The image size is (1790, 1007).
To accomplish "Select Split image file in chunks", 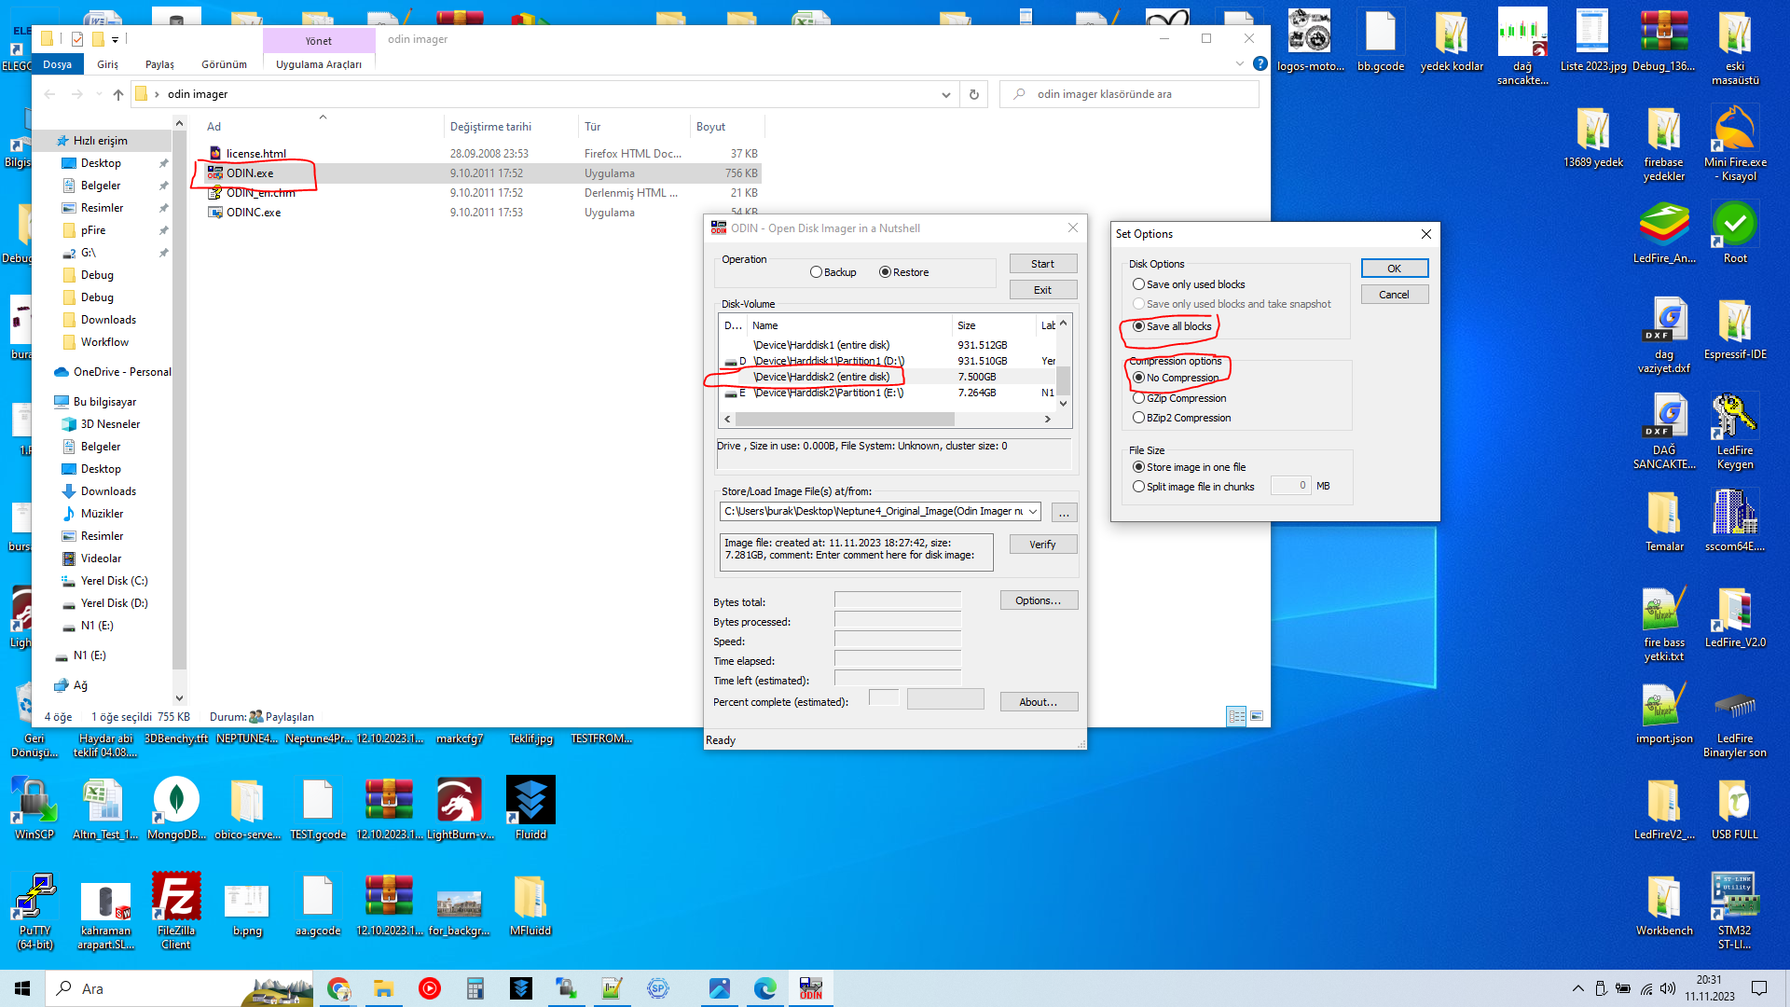I will [x=1139, y=487].
